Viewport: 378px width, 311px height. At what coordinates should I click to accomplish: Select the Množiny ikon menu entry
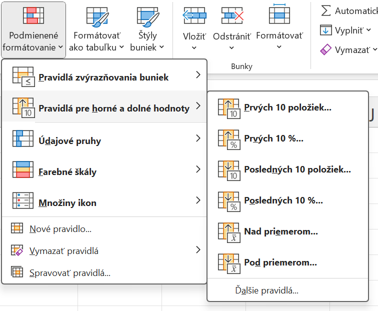[x=104, y=200]
